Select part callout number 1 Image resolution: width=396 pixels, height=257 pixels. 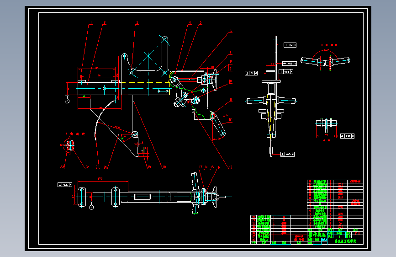[x=91, y=23]
